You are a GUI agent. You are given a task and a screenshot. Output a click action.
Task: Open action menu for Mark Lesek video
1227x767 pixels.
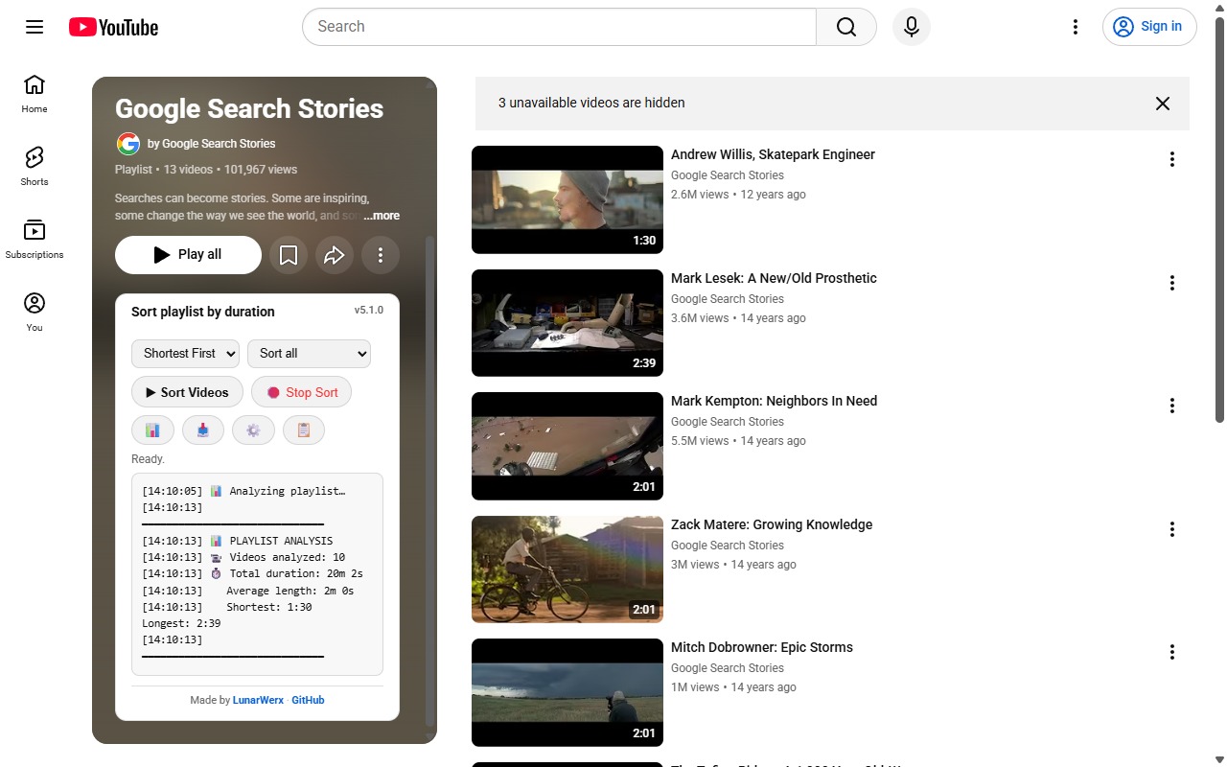tap(1171, 283)
